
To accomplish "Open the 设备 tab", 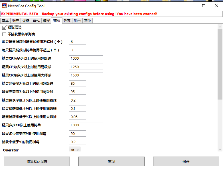I will click(x=26, y=21).
